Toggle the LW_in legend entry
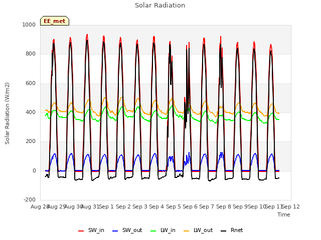Screen dimensions: 321x240 (x=163, y=230)
